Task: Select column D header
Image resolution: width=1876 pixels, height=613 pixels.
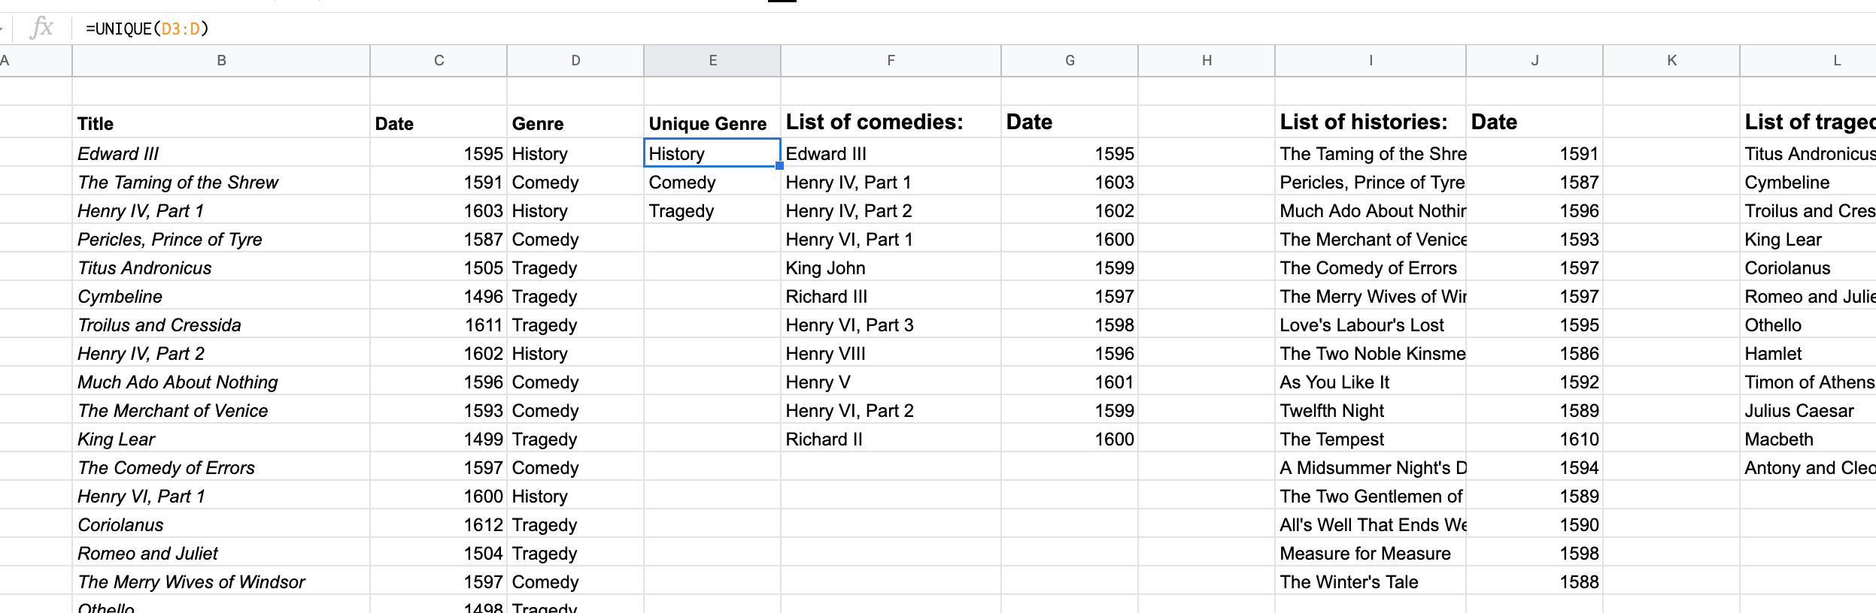Action: (x=575, y=61)
